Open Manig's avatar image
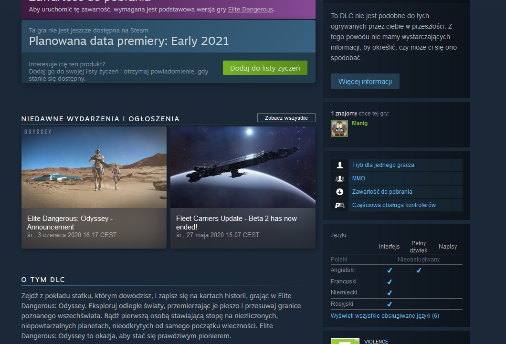506x344 pixels. point(339,128)
